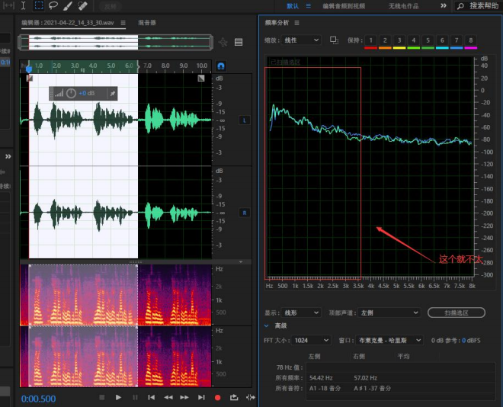Click the blue playhead marker on the timeline
The width and height of the screenshot is (503, 407).
[29, 69]
